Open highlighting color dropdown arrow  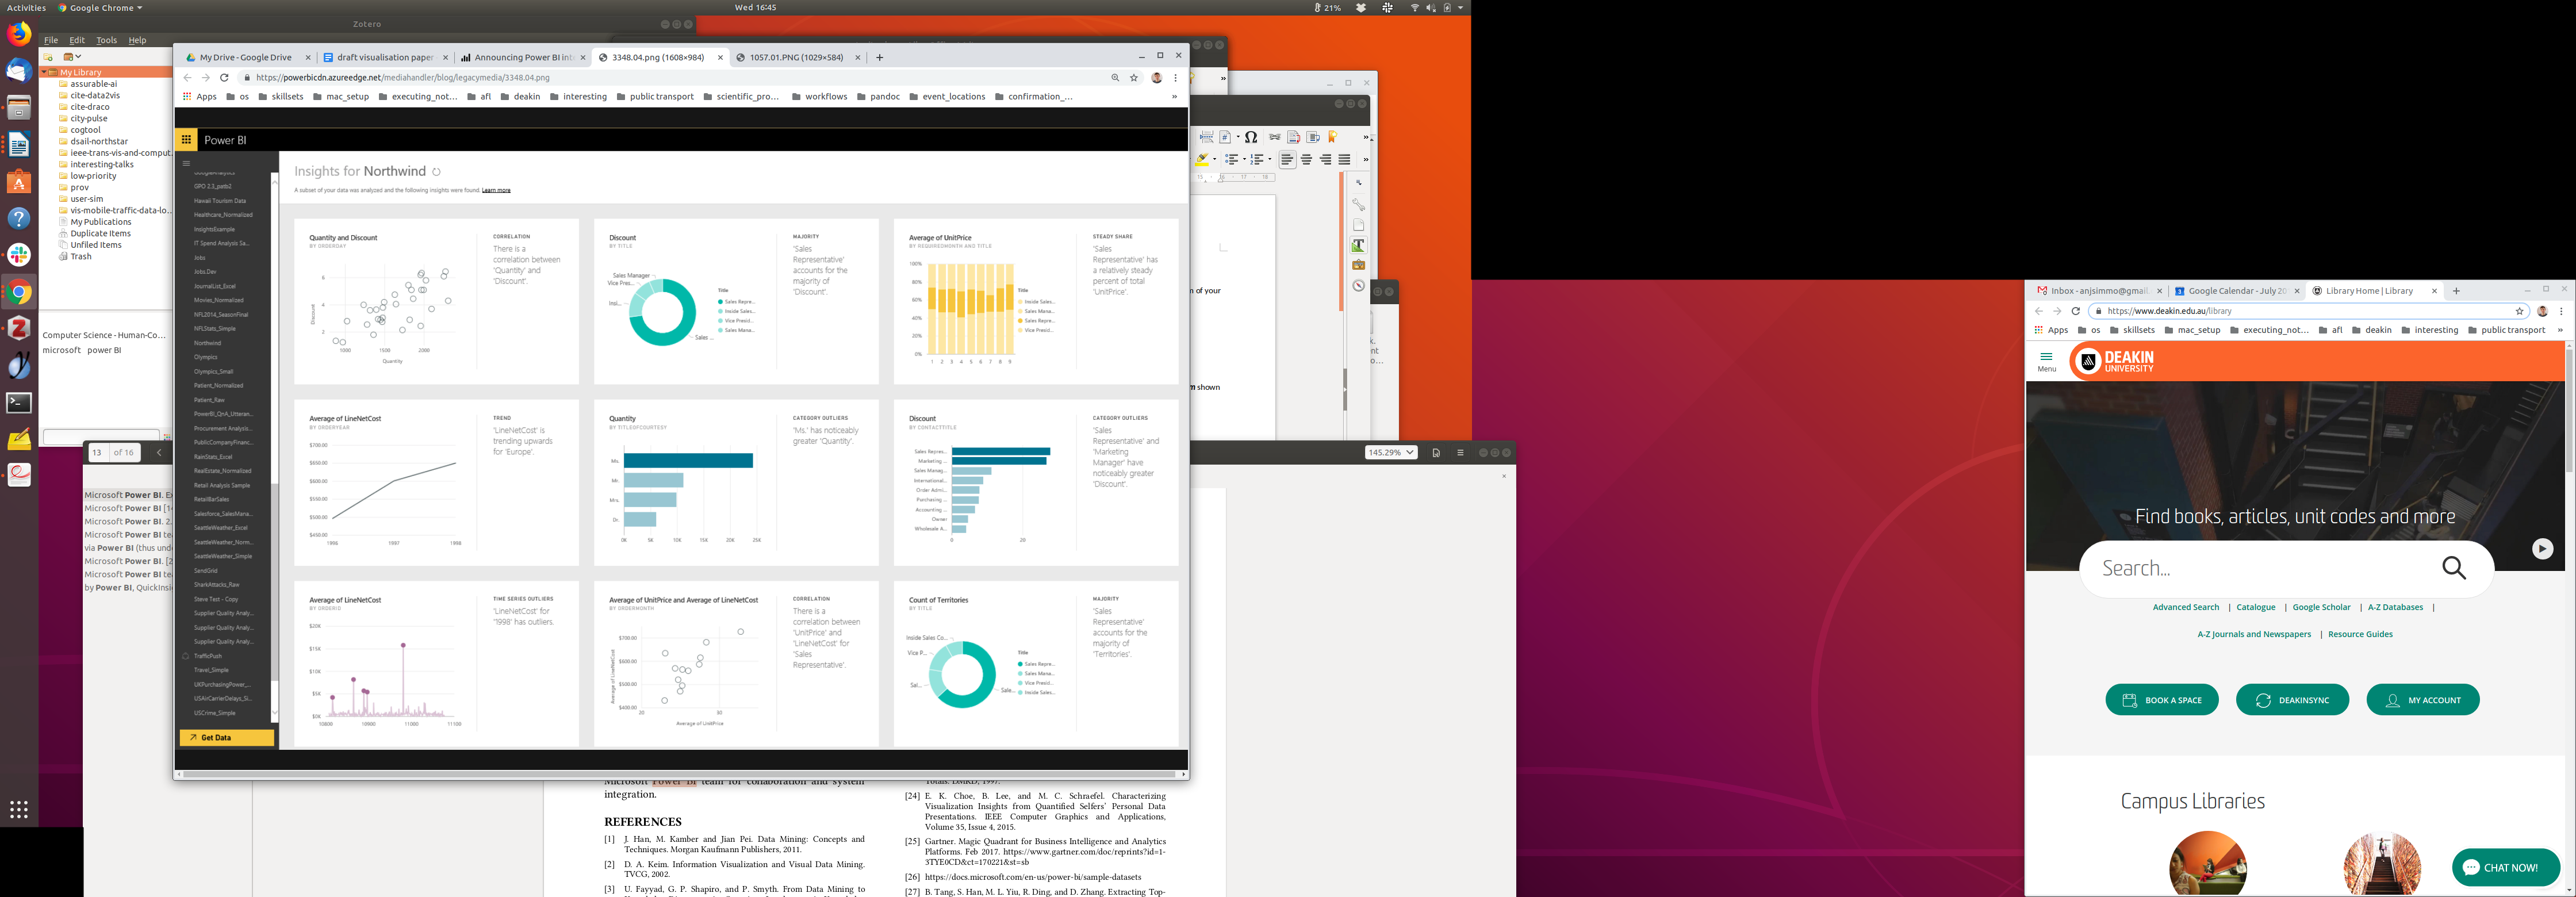[1214, 160]
